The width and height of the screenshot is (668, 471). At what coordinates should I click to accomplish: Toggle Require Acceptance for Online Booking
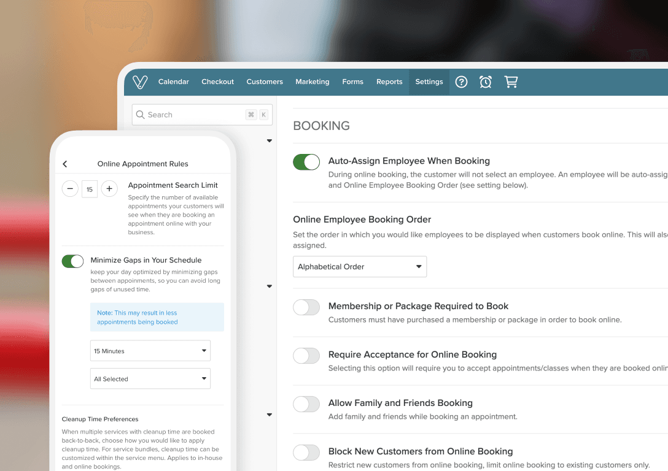306,356
